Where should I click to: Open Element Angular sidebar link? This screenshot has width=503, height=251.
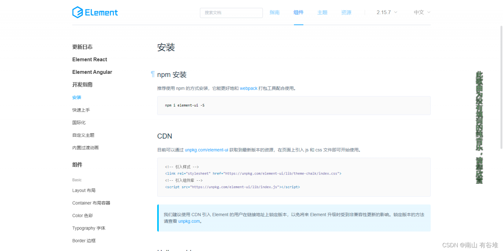click(92, 72)
